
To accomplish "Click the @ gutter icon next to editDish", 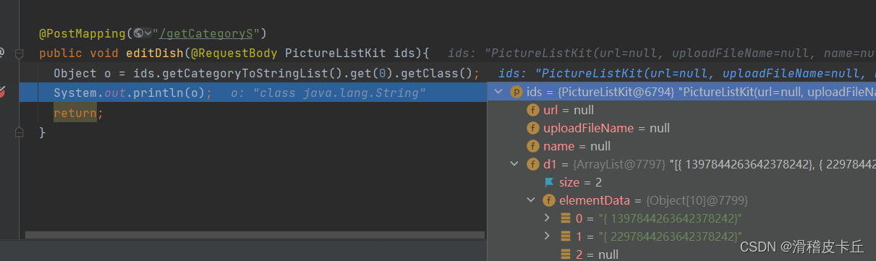I will pyautogui.click(x=2, y=53).
